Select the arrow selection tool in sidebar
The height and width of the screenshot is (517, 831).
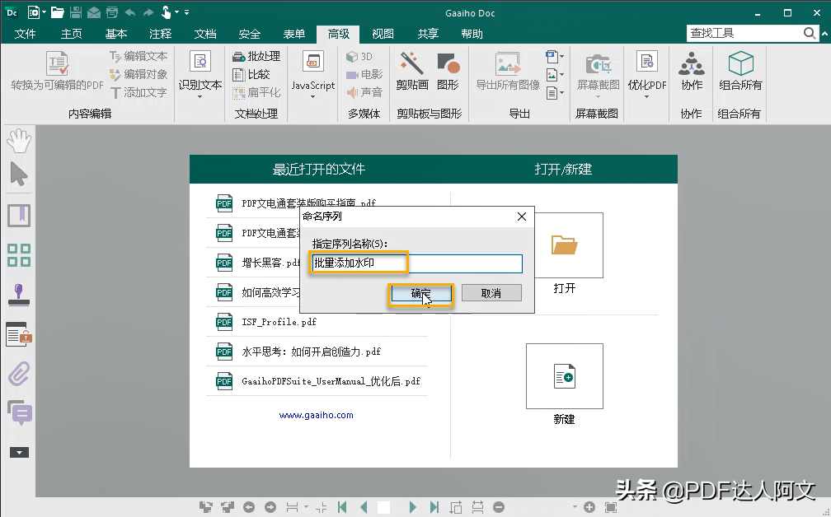point(18,174)
